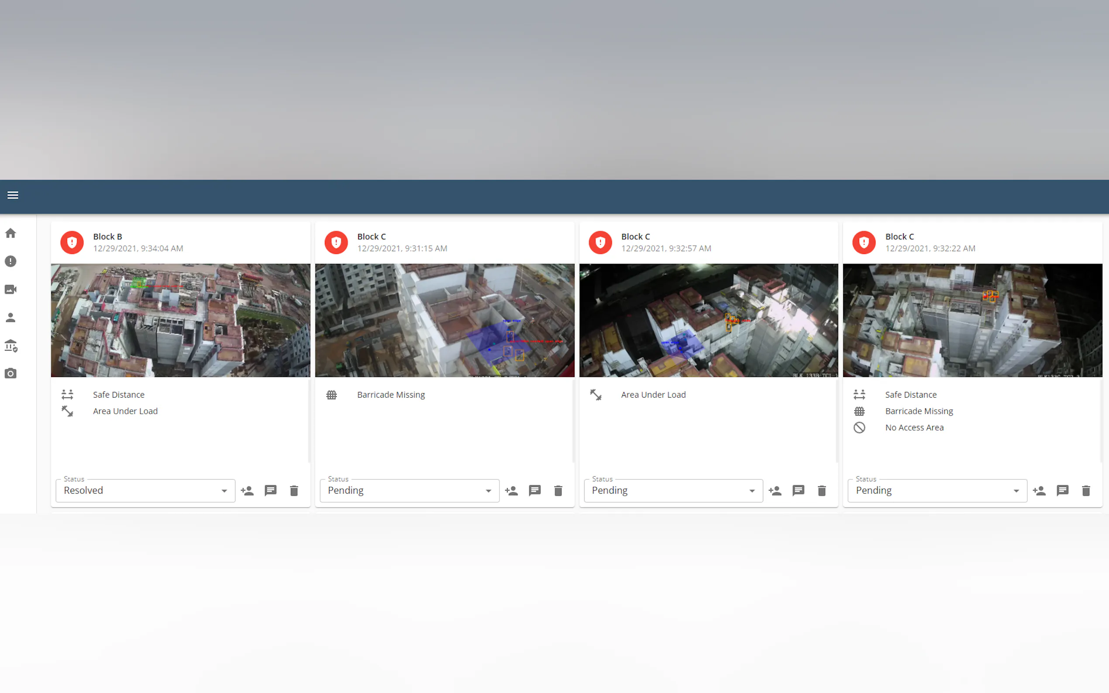Open comments on Block C 9:32:57 incident
This screenshot has width=1109, height=693.
click(x=798, y=491)
